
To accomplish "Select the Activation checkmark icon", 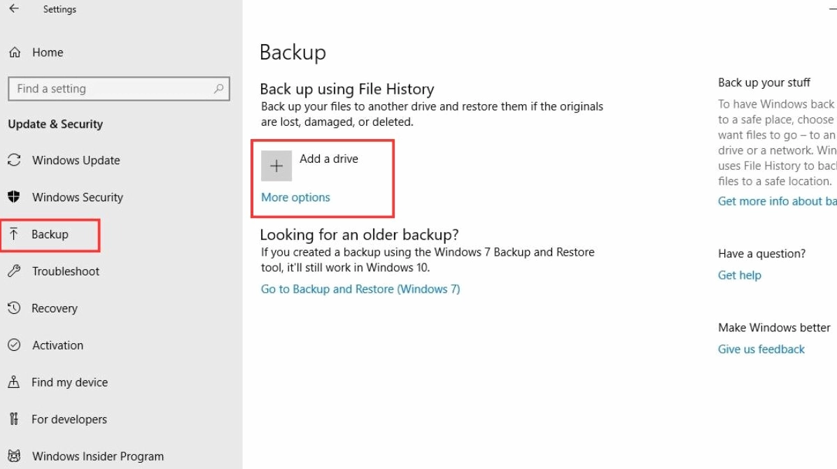I will 15,345.
